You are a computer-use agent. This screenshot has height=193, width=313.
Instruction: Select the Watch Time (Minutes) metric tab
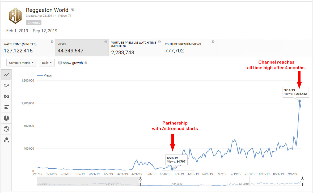tap(28, 48)
